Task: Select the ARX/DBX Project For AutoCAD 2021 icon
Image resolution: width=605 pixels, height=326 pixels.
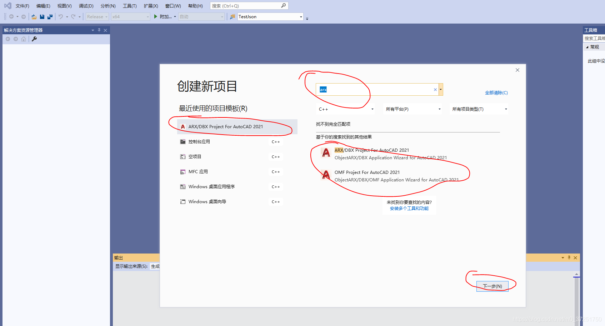Action: point(325,153)
